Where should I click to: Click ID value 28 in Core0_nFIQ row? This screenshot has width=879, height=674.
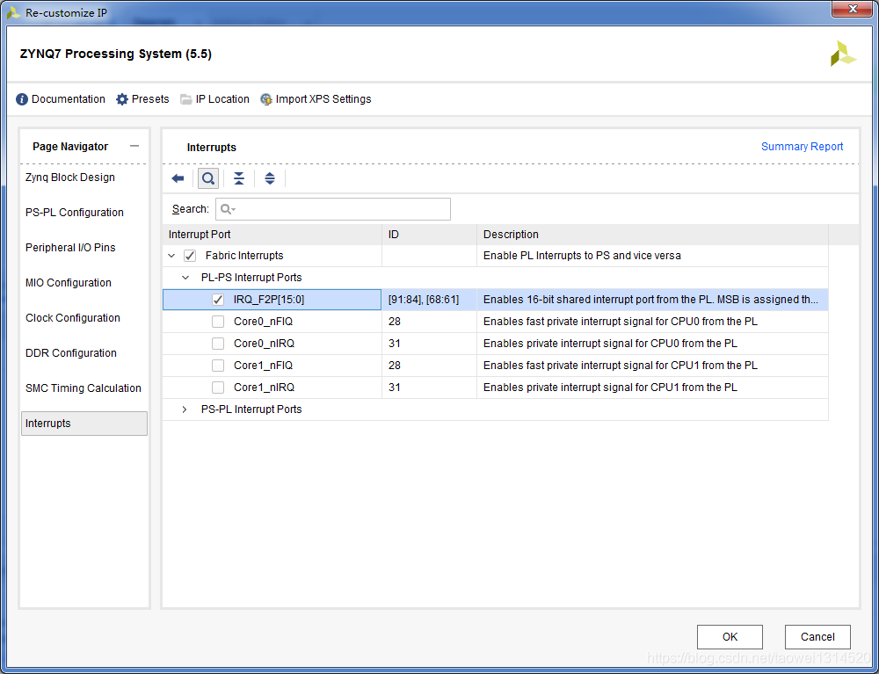coord(394,322)
